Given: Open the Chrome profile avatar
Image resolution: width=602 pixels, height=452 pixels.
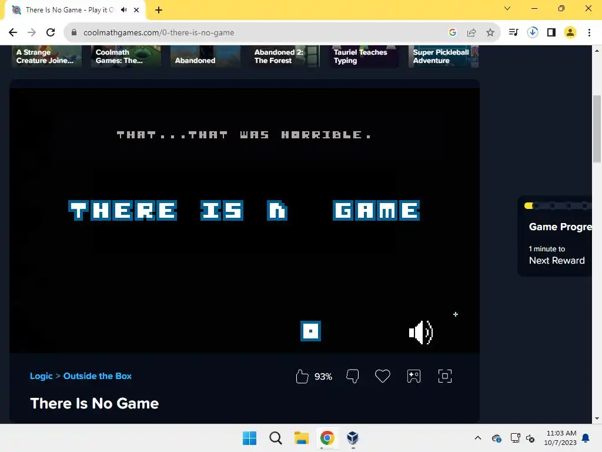Looking at the screenshot, I should pyautogui.click(x=570, y=33).
